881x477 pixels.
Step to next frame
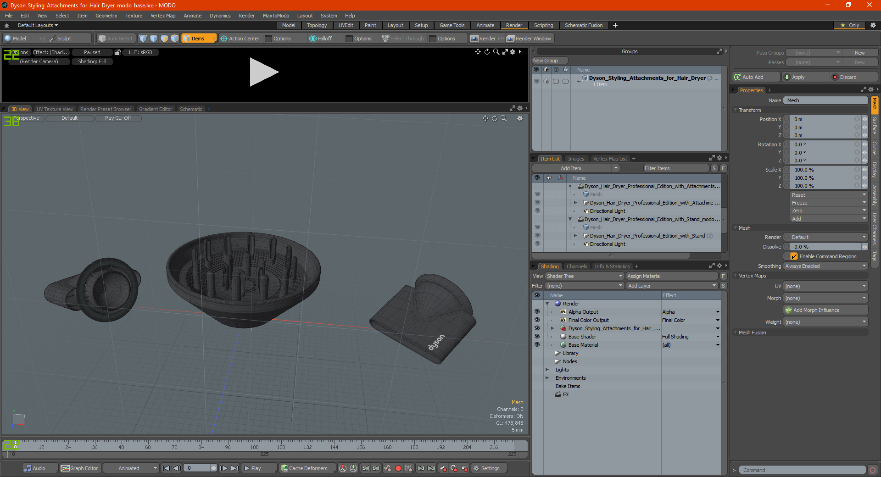point(223,468)
